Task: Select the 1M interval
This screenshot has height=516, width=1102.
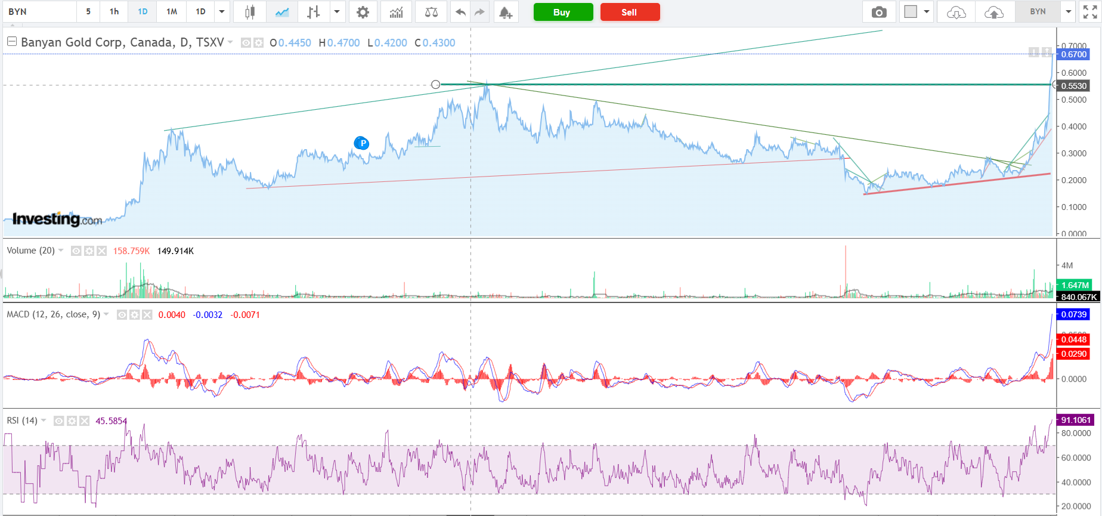Action: [x=172, y=12]
